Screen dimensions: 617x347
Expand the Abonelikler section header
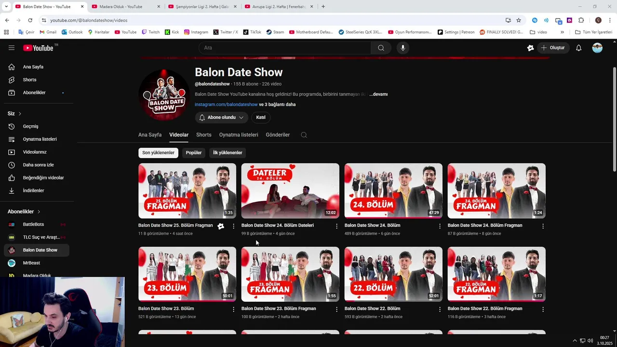coord(24,212)
